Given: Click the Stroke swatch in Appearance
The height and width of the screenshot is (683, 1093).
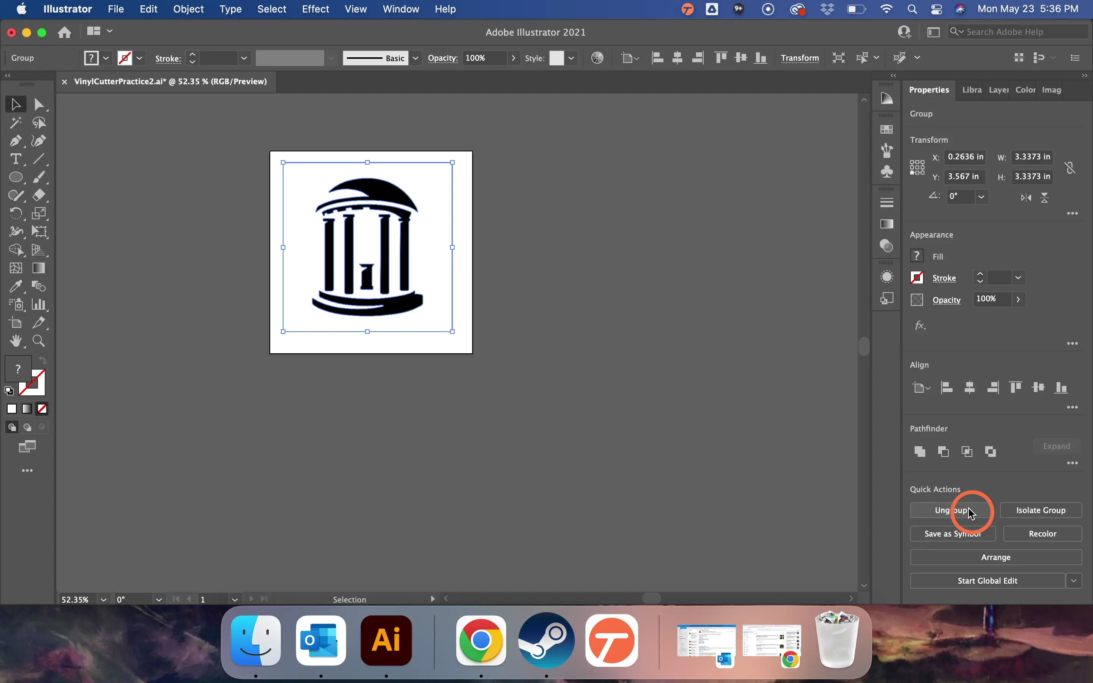Looking at the screenshot, I should (917, 277).
